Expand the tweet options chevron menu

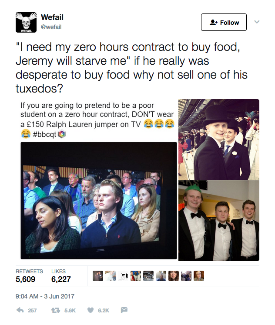point(257,22)
